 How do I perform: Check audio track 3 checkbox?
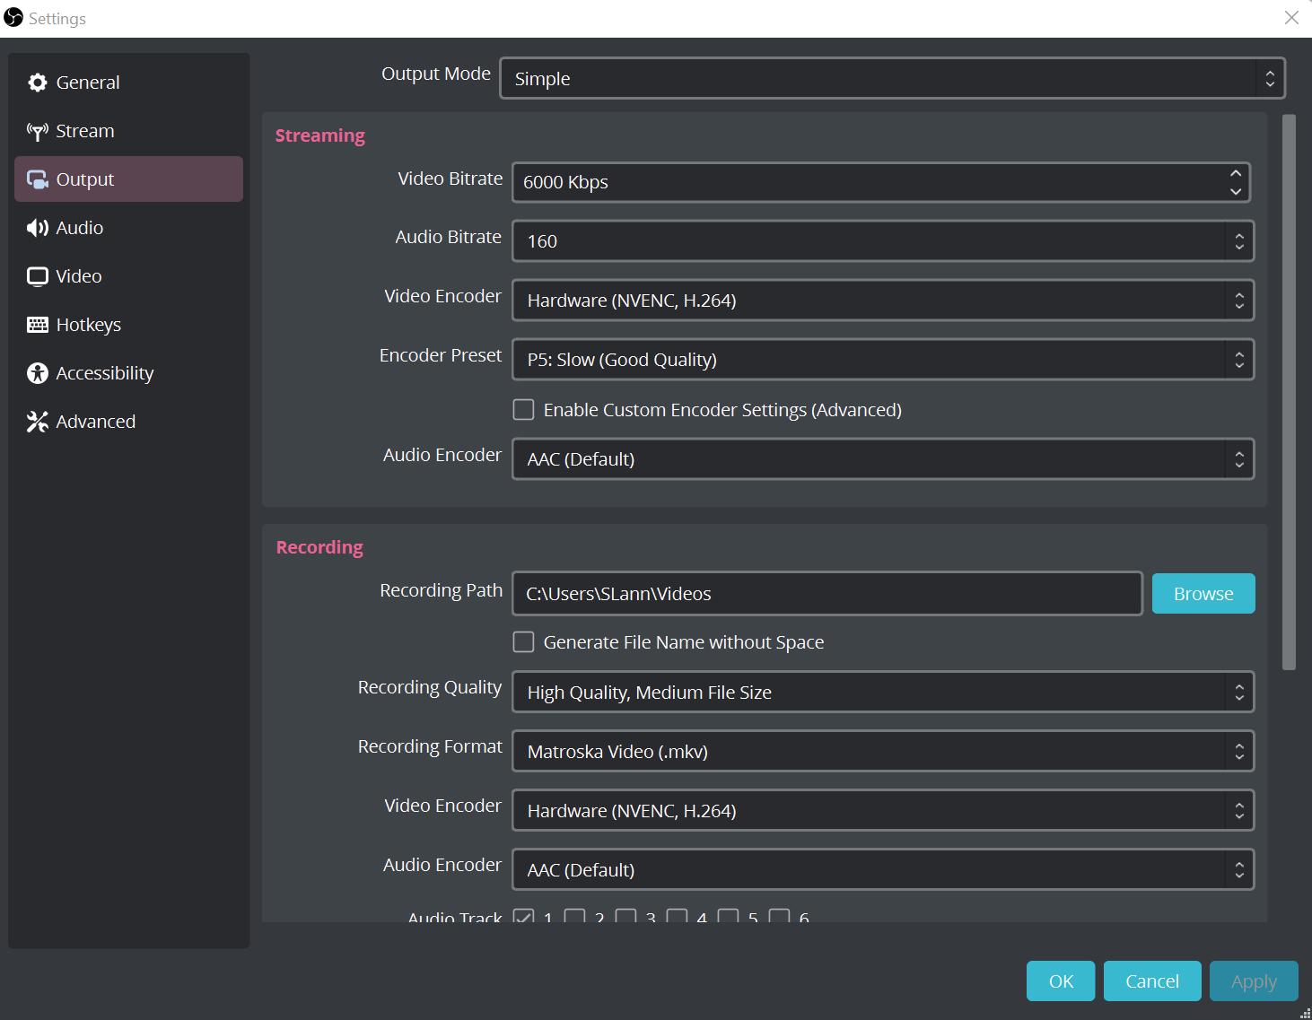[625, 916]
